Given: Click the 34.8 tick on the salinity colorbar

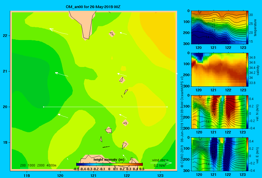Looking at the screenshot, I should 252,57.
